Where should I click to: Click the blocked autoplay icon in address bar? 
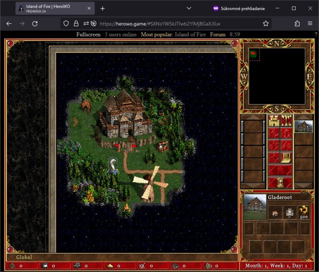tap(93, 24)
